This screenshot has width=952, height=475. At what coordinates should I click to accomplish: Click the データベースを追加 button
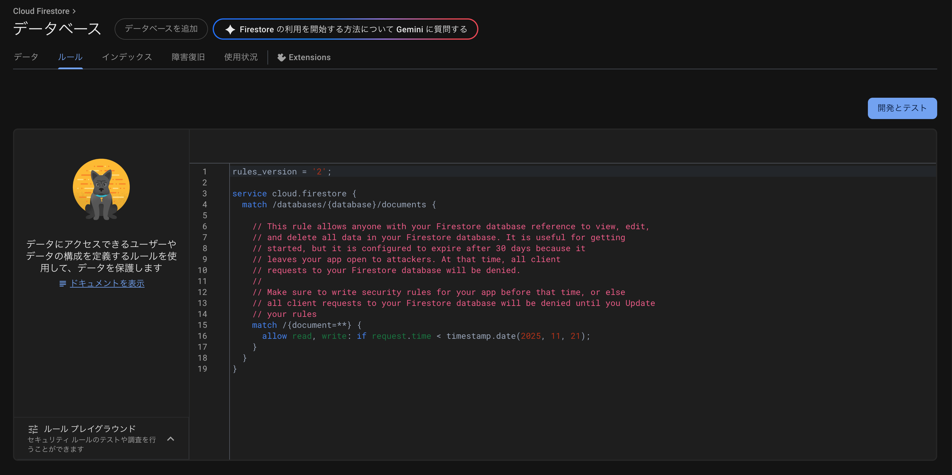[161, 29]
